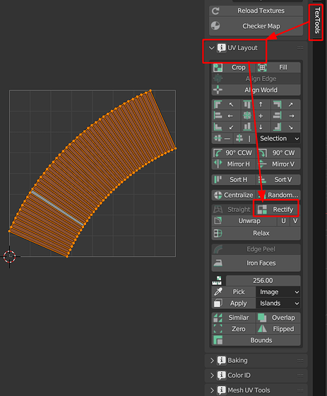Align to horizontal center line button
The width and height of the screenshot is (327, 396).
click(222, 138)
